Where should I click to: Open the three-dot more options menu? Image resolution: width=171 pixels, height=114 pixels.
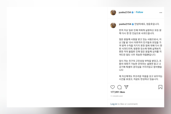point(161,12)
